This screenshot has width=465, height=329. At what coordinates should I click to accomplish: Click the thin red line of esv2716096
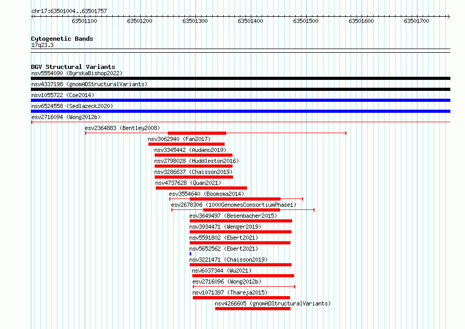coord(244,287)
